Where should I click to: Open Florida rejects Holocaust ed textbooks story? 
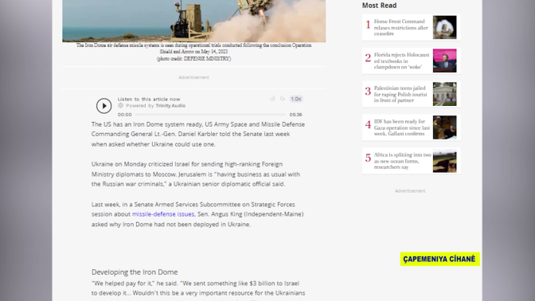pyautogui.click(x=401, y=61)
